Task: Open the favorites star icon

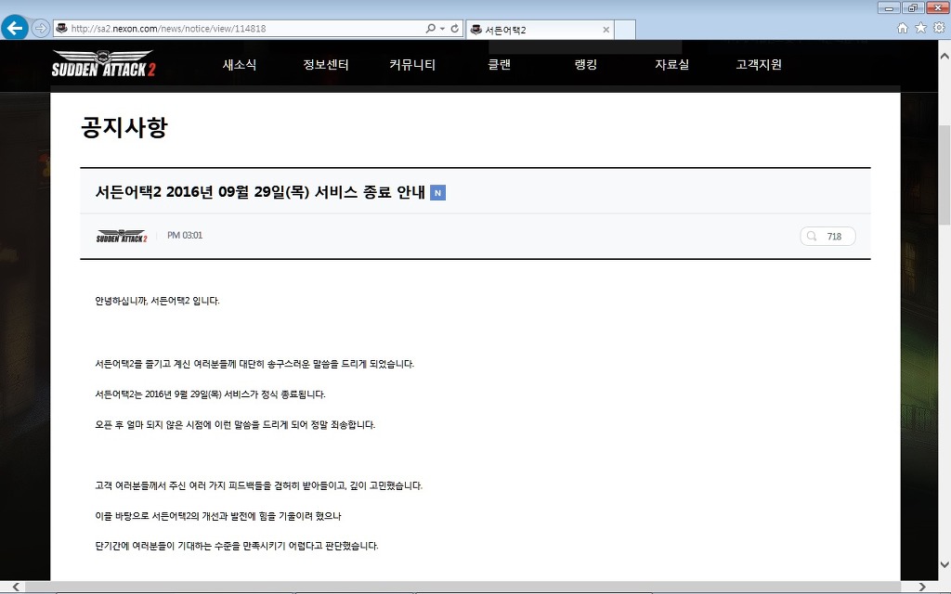Action: tap(920, 28)
